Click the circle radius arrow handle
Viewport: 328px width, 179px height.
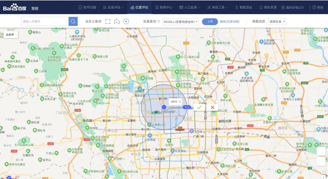click(x=187, y=107)
